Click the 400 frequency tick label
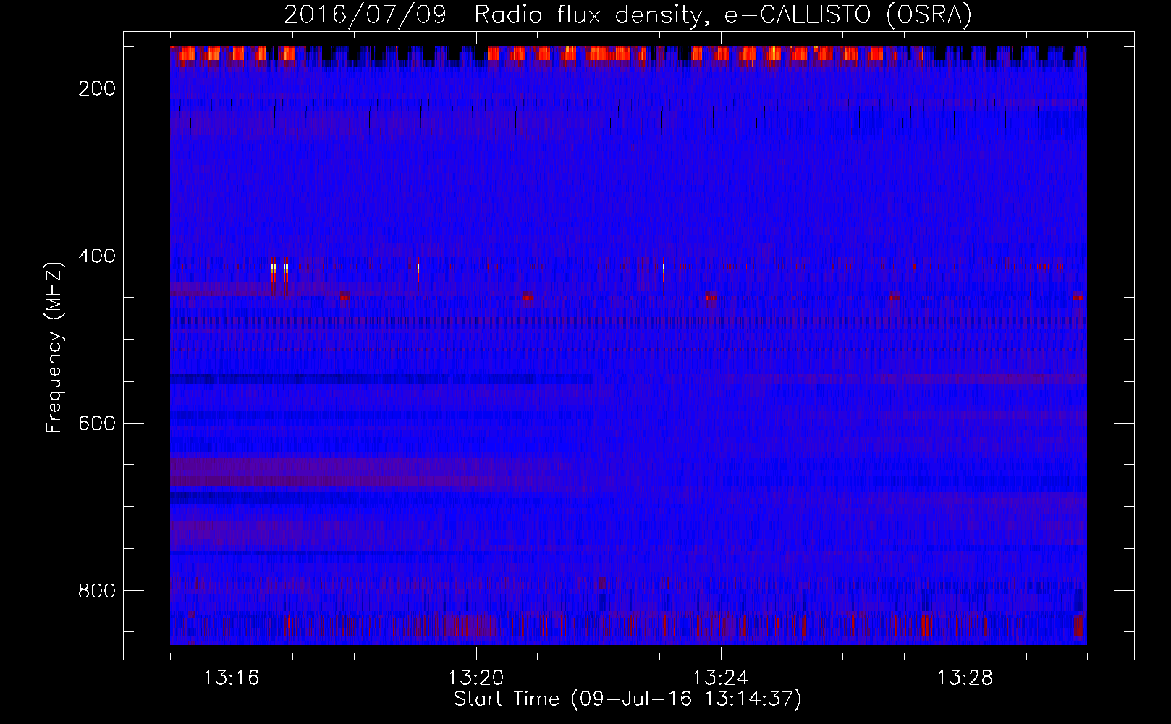This screenshot has height=724, width=1171. point(97,256)
